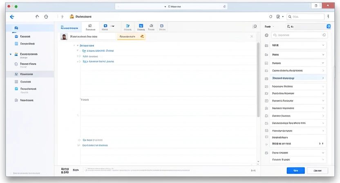This screenshot has width=340, height=183.
Task: Expand the tree arrow in left sidebar
Action: click(x=11, y=54)
